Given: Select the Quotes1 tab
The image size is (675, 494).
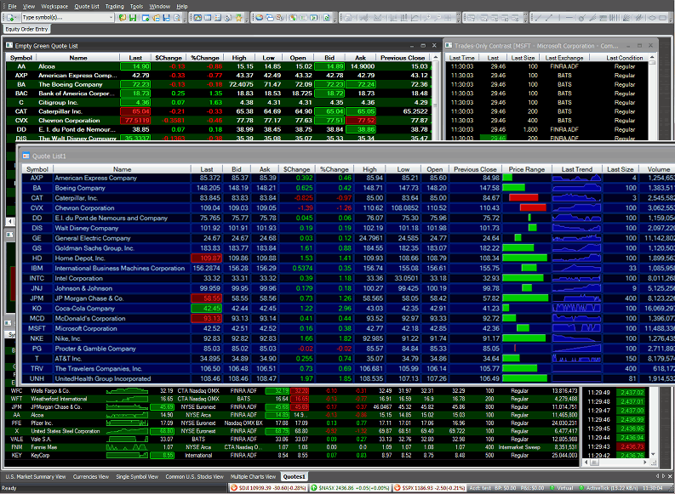Looking at the screenshot, I should [x=294, y=476].
